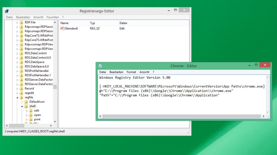Image resolution: width=277 pixels, height=155 pixels.
Task: Click the Registry Editor app icon in title bar
Action: 7,11
